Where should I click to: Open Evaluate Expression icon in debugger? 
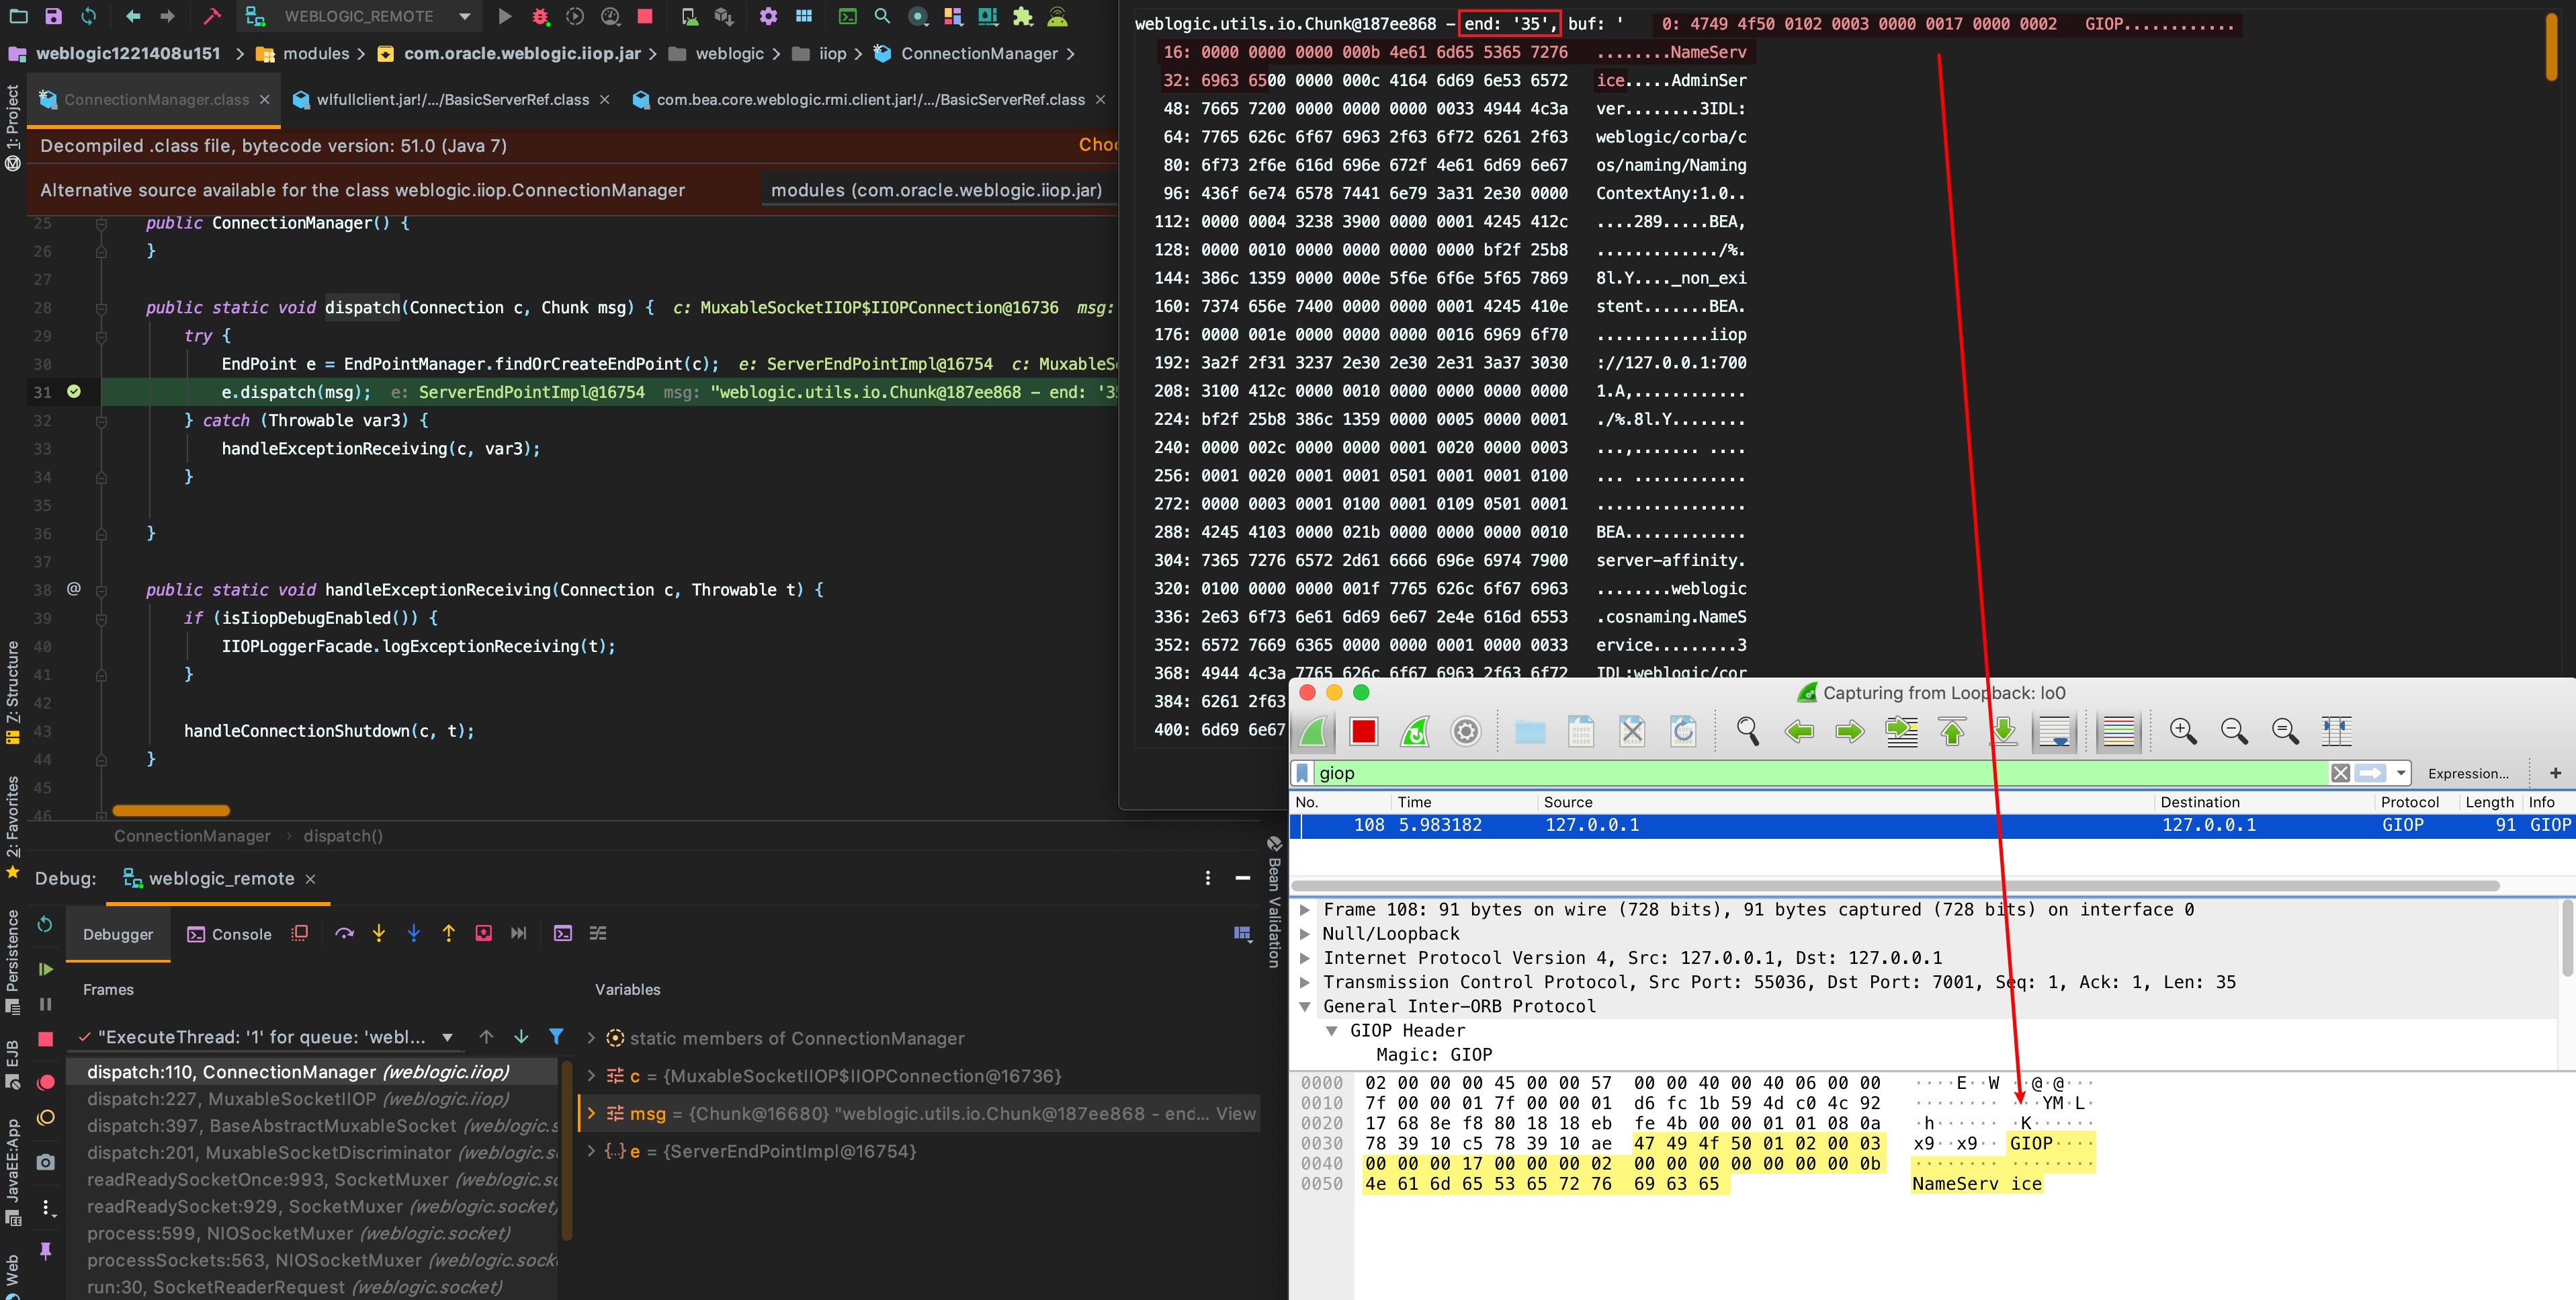tap(563, 933)
